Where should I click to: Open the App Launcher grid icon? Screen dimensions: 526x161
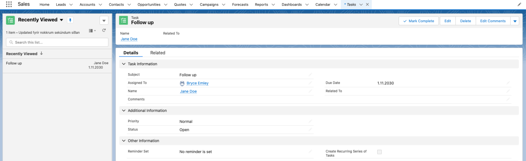coord(9,4)
